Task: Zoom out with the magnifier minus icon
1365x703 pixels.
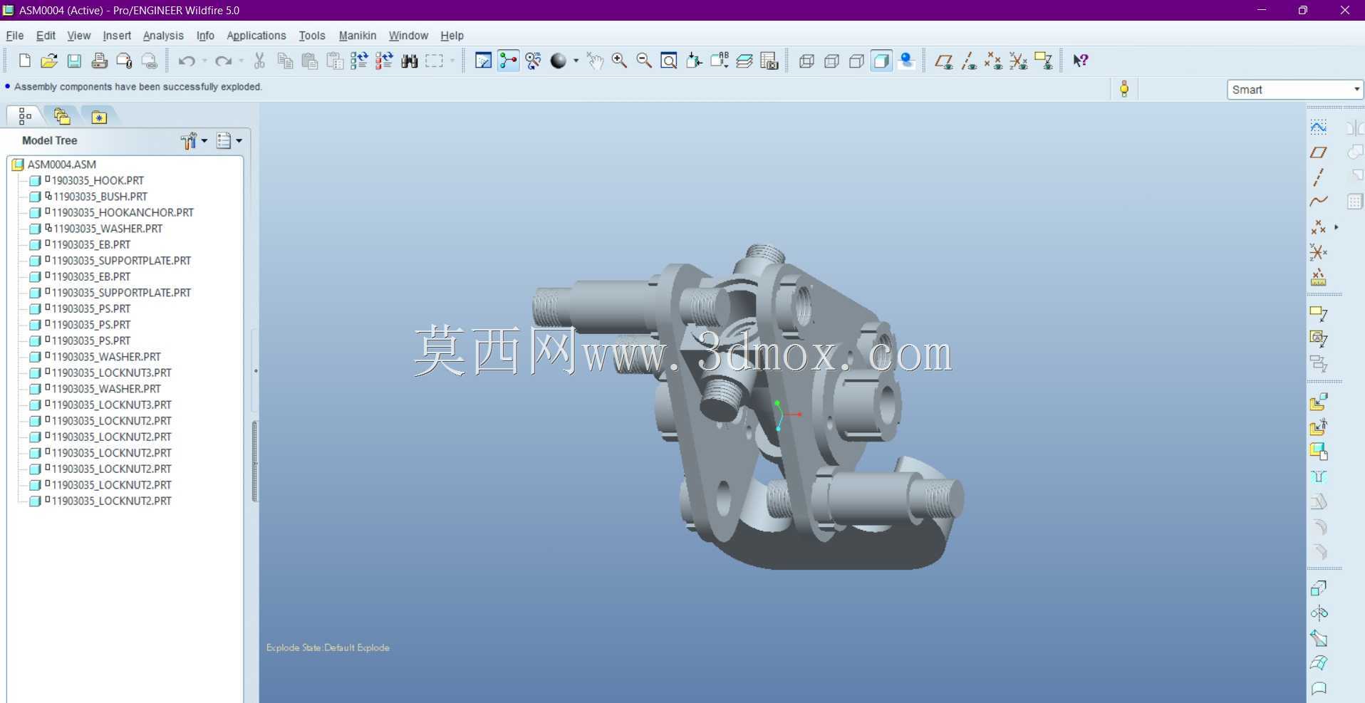Action: [x=644, y=61]
